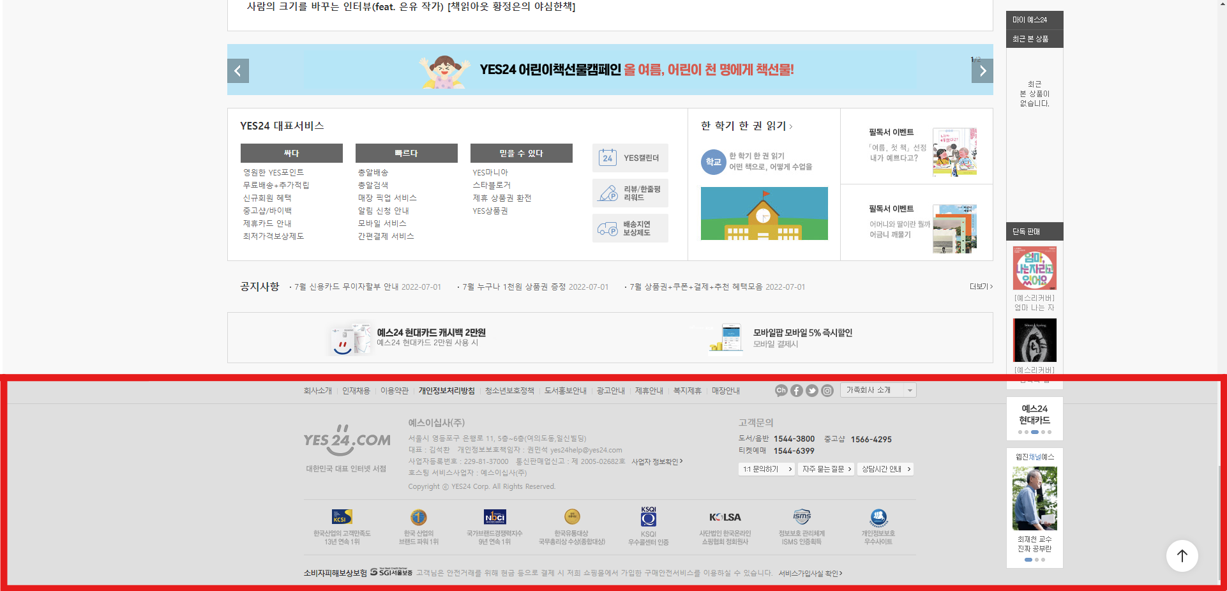This screenshot has width=1227, height=591.
Task: Click the SGI서울보증 logo
Action: pyautogui.click(x=391, y=572)
